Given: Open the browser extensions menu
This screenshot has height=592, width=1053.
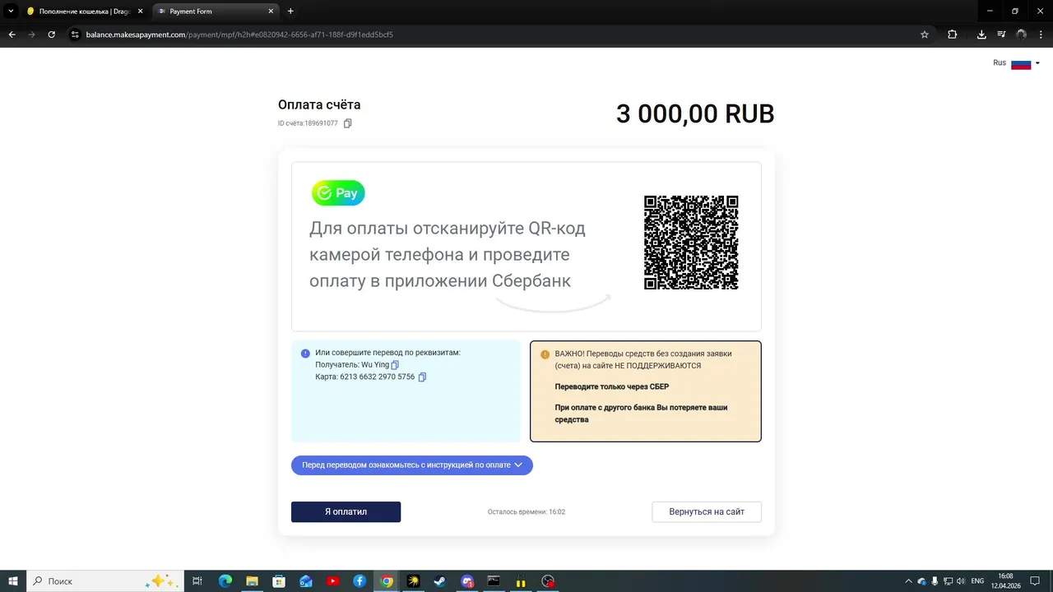Looking at the screenshot, I should pyautogui.click(x=953, y=35).
